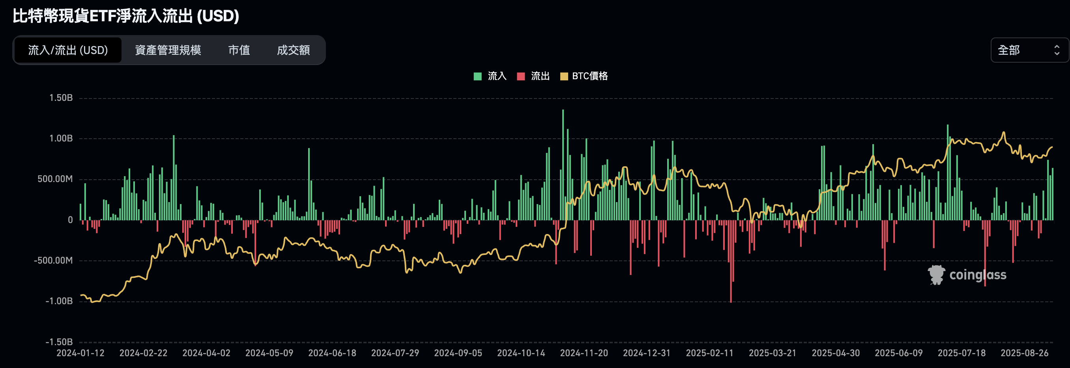
Task: Switch to the 資產管理規模 tab
Action: pyautogui.click(x=168, y=50)
